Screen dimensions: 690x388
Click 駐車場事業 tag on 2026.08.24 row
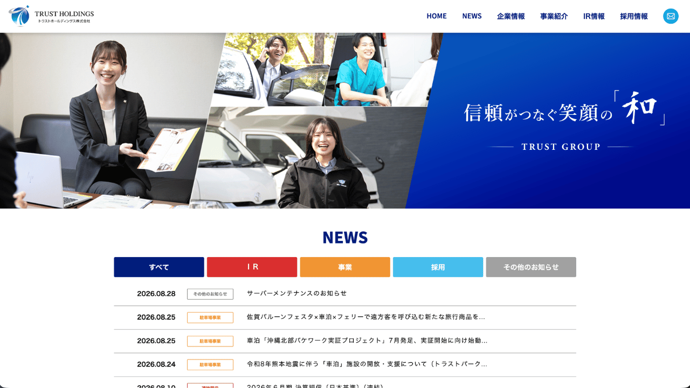210,365
